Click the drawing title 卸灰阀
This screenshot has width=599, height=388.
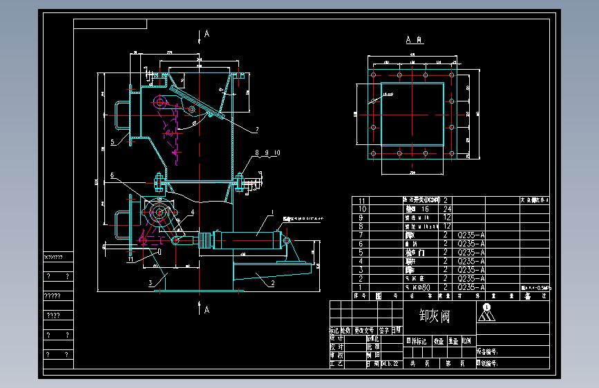click(x=435, y=316)
